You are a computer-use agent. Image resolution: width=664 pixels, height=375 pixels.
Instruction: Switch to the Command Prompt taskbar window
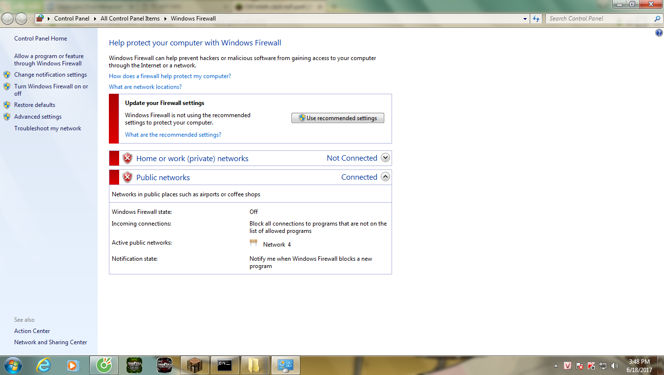click(x=225, y=365)
